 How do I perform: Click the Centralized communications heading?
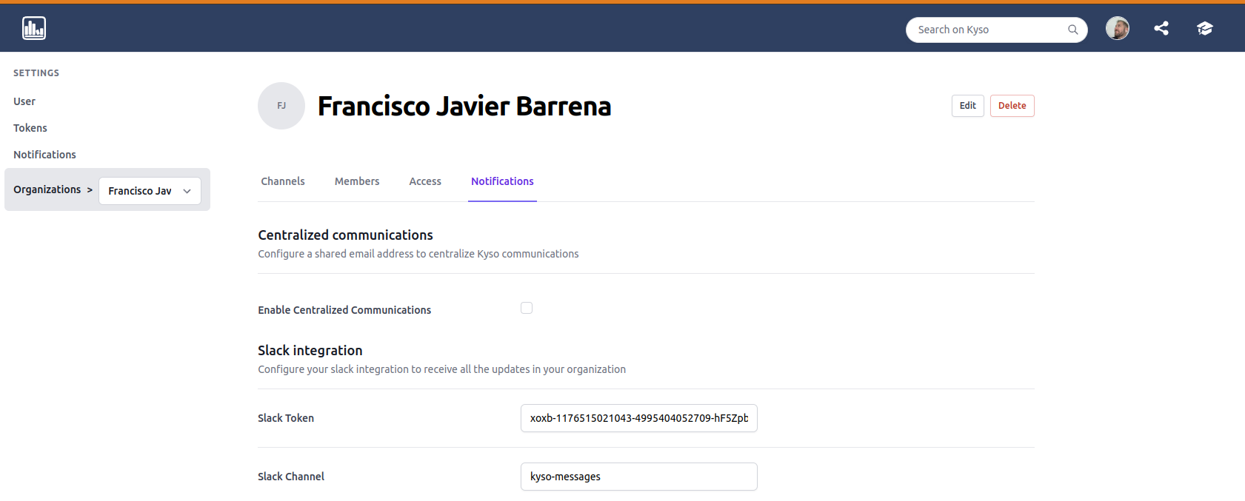pos(345,235)
